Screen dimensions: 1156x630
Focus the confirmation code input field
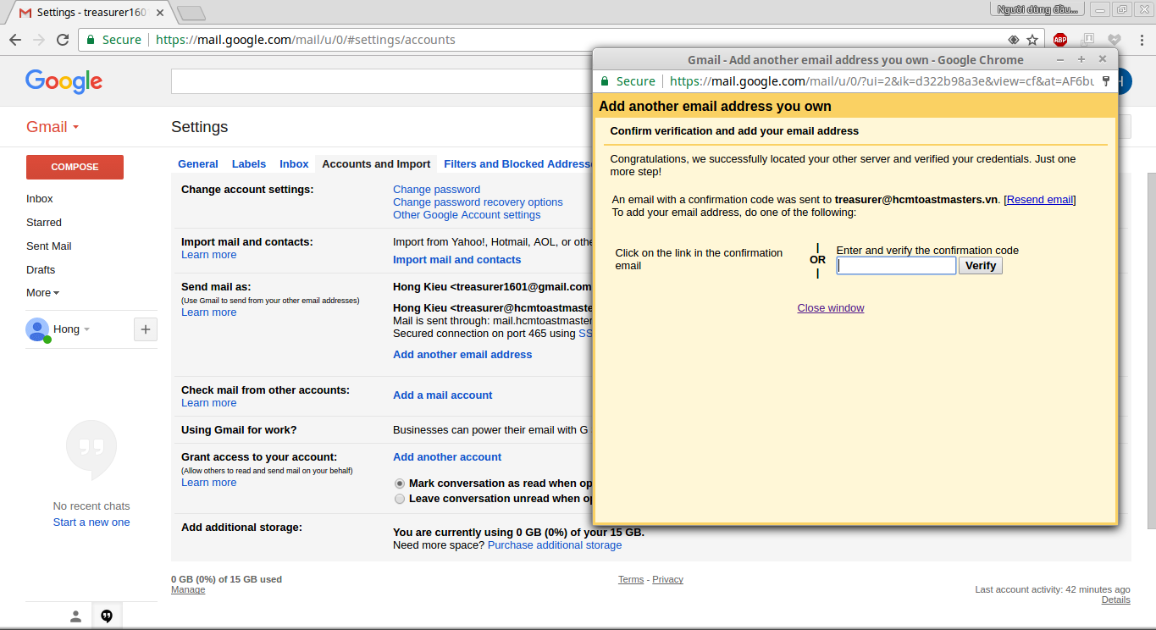point(897,266)
